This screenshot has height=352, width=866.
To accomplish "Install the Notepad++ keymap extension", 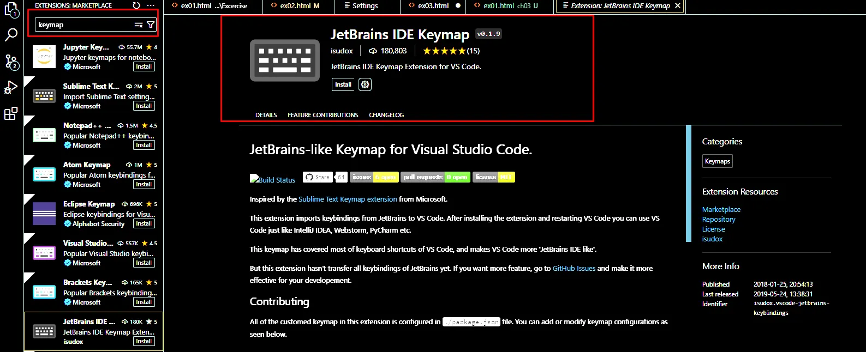I will 144,145.
